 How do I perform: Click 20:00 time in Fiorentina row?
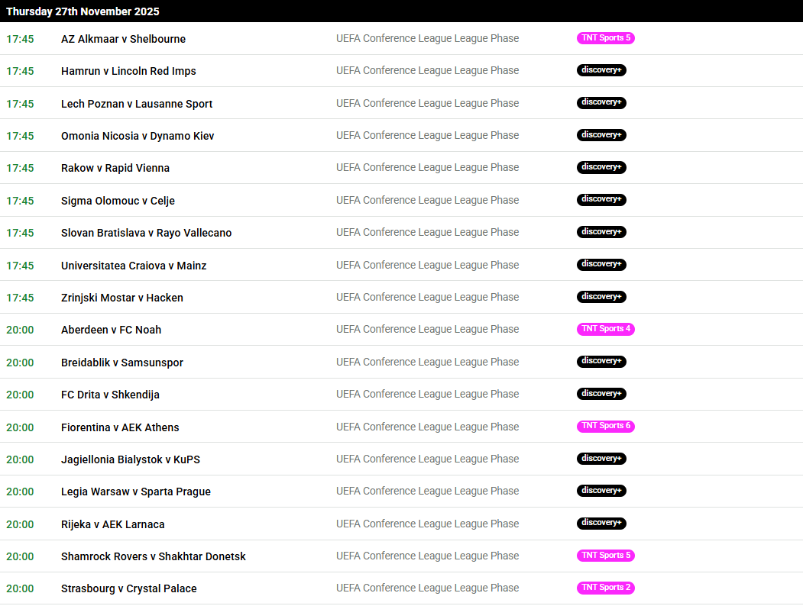click(20, 427)
